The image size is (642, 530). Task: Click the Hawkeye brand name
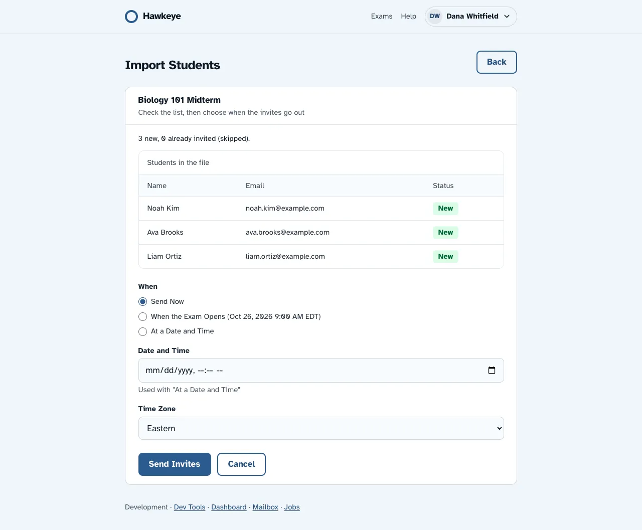click(x=162, y=16)
